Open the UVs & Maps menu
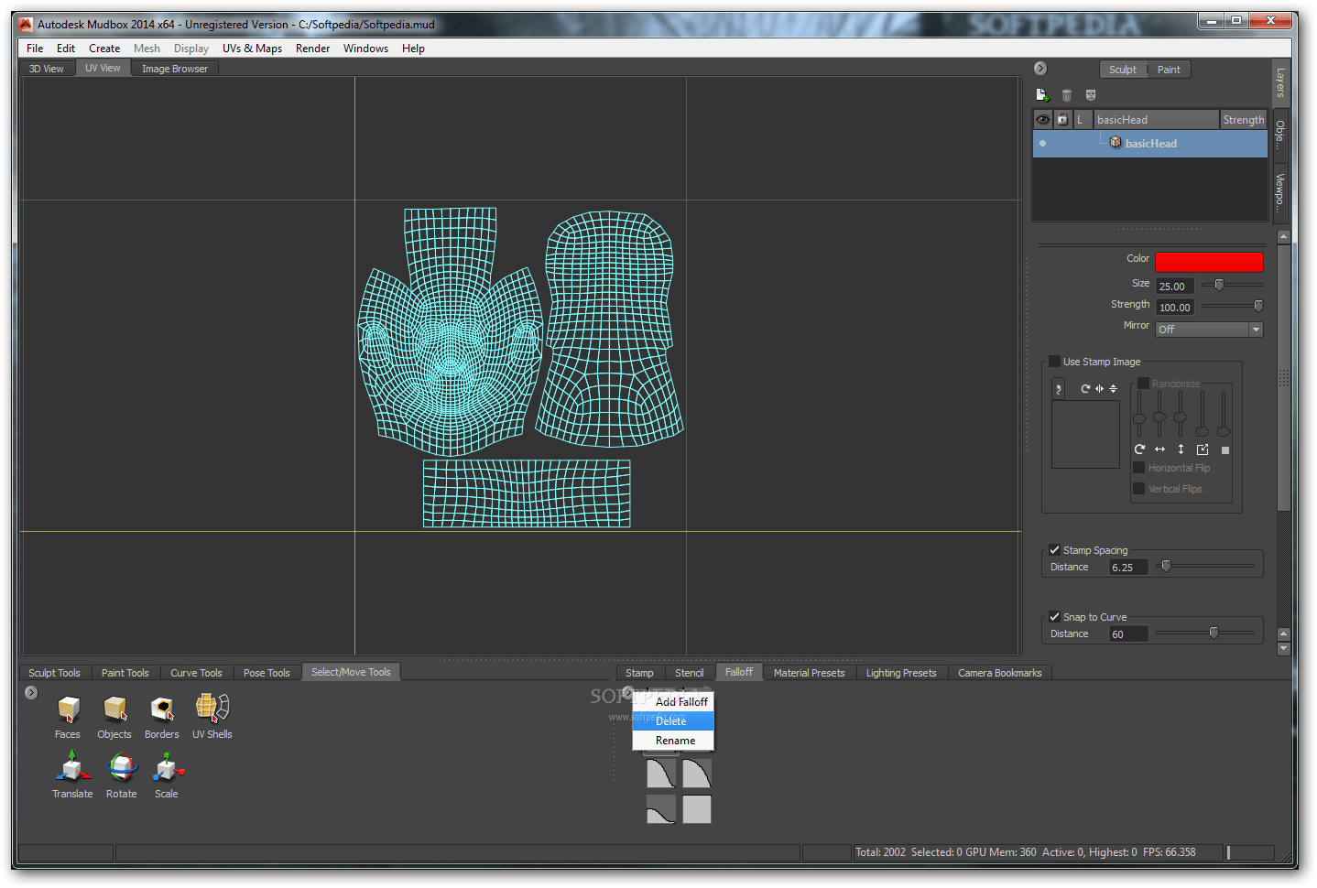 [x=252, y=49]
